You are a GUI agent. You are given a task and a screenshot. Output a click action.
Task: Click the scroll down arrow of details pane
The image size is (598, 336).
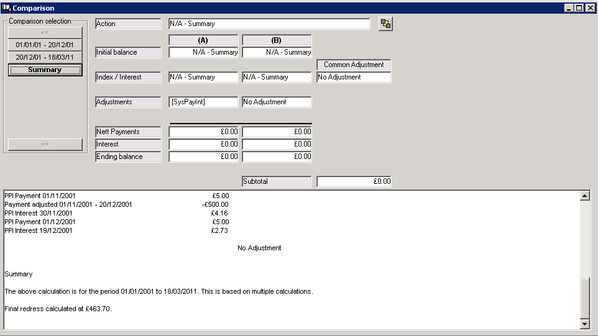point(585,324)
